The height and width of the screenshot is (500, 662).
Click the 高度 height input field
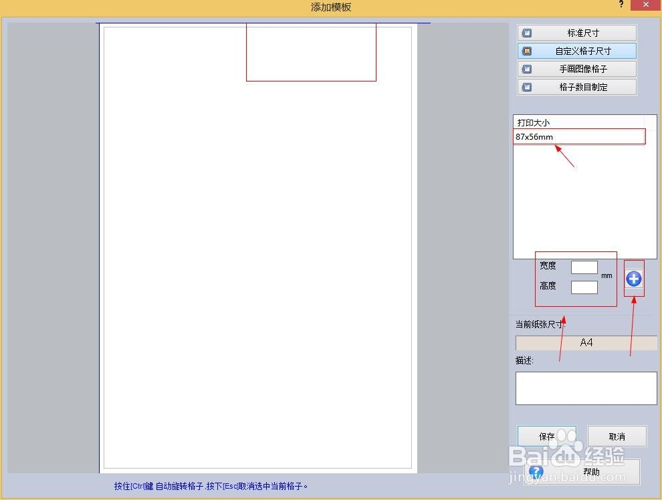584,287
